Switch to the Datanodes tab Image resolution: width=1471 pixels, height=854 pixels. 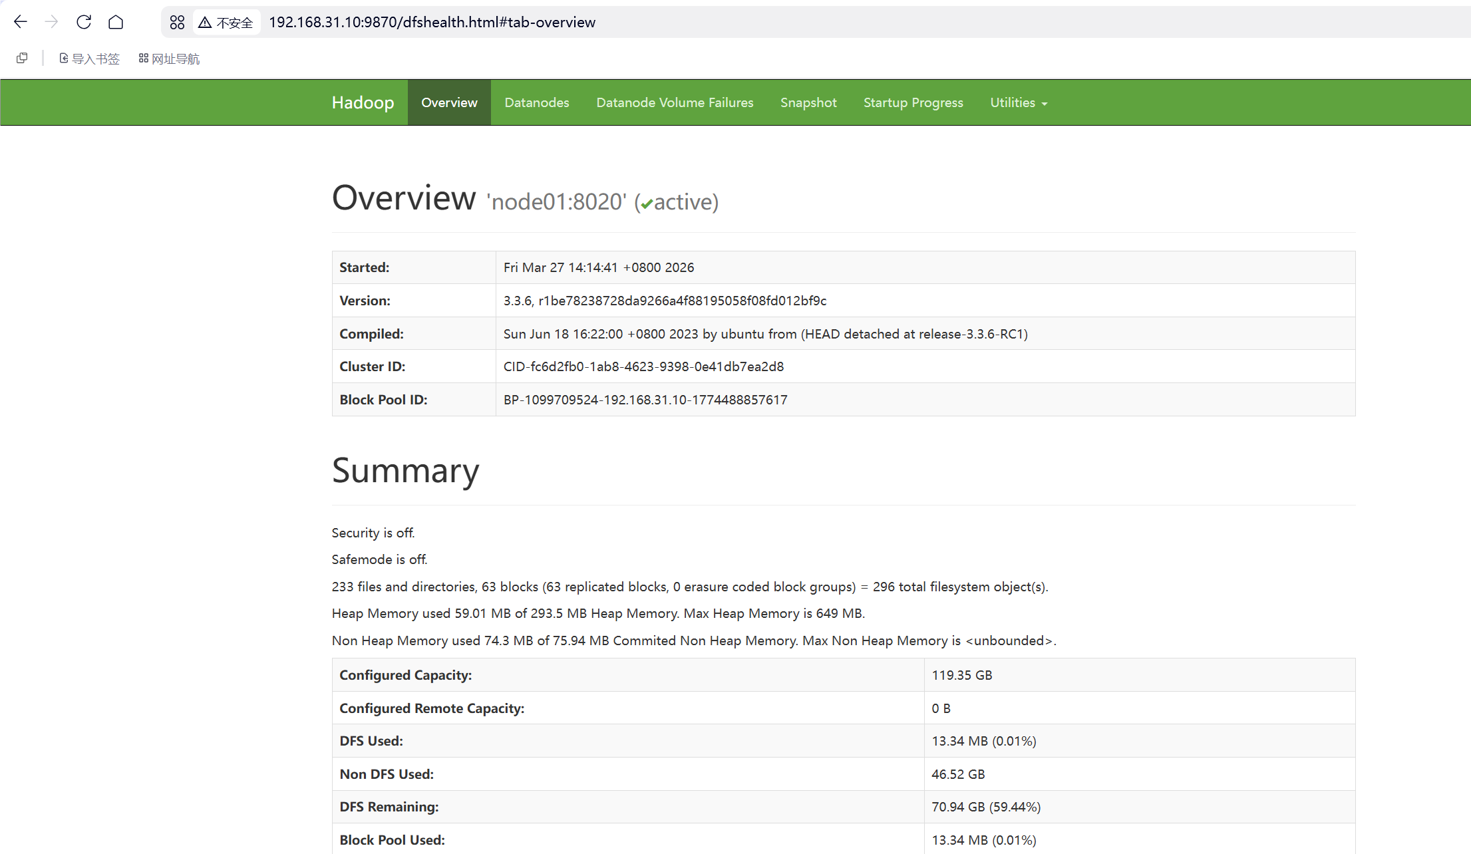536,102
